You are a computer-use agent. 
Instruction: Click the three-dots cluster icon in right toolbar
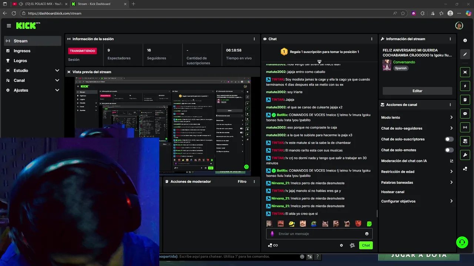pyautogui.click(x=465, y=169)
